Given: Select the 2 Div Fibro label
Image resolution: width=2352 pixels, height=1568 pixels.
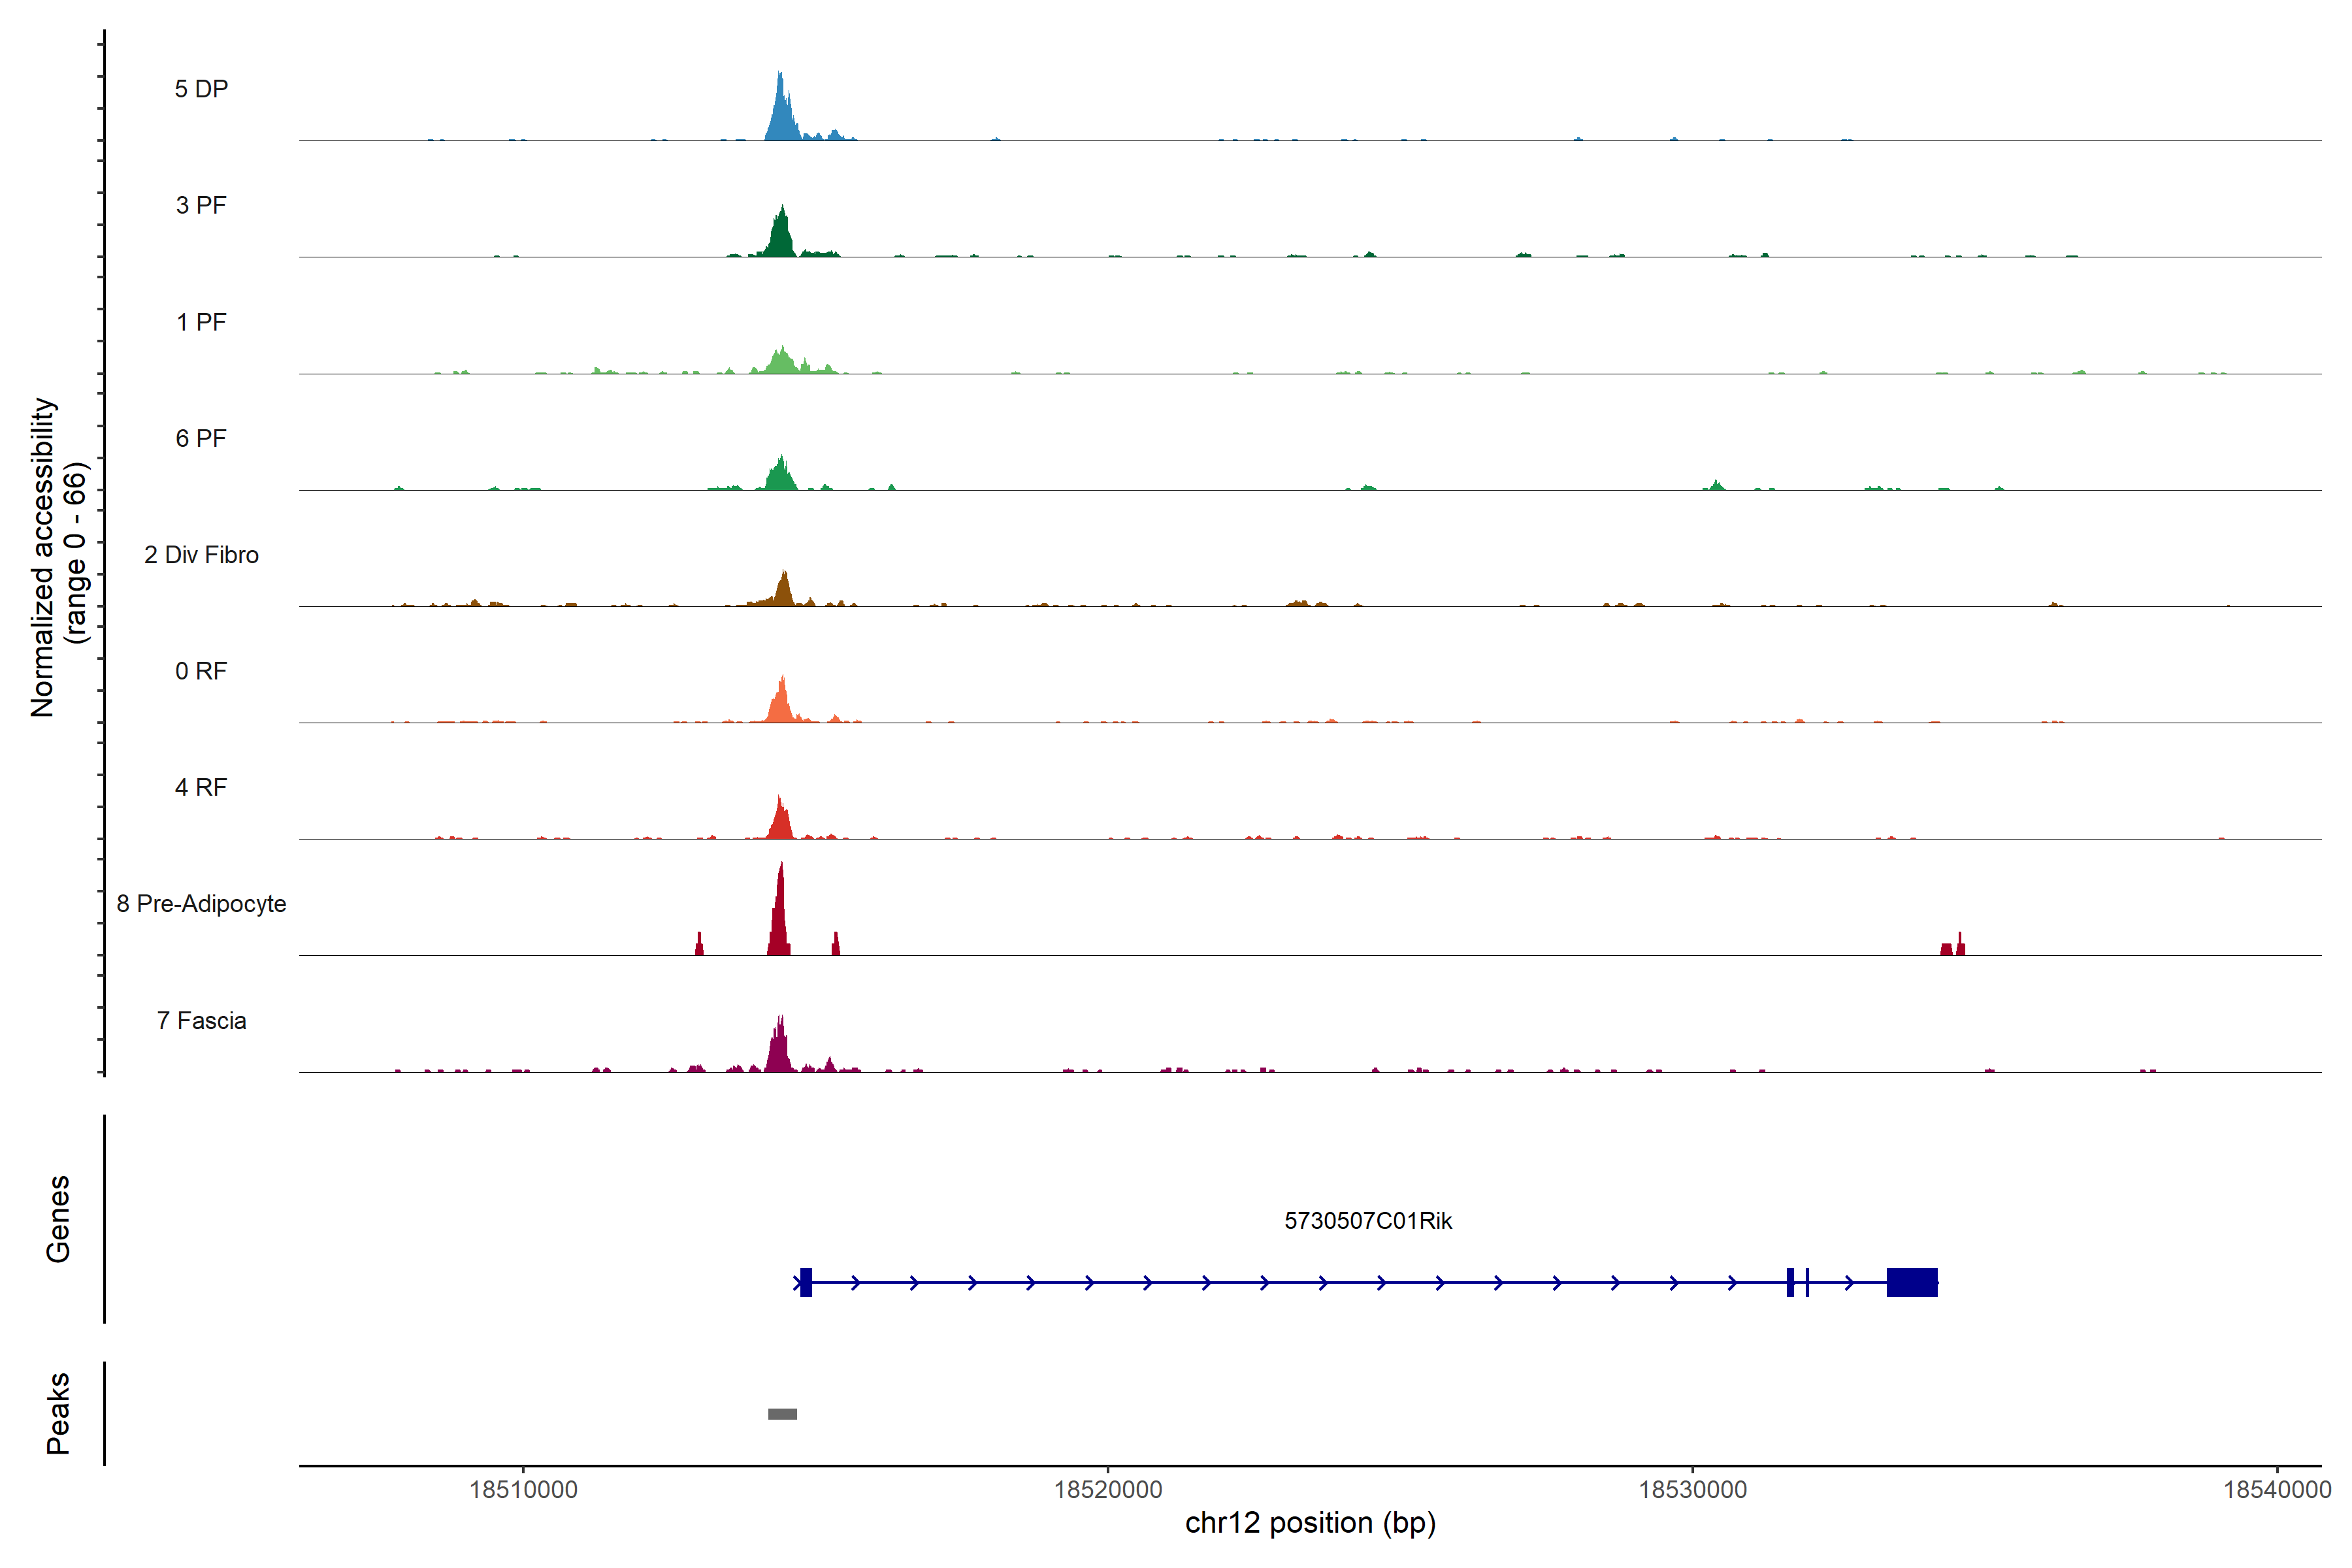Looking at the screenshot, I should coord(201,555).
